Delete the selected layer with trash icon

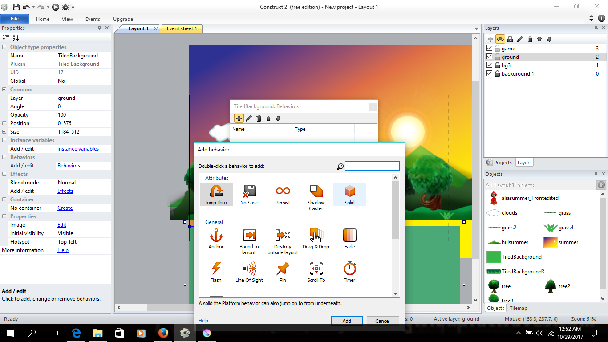[x=530, y=39]
